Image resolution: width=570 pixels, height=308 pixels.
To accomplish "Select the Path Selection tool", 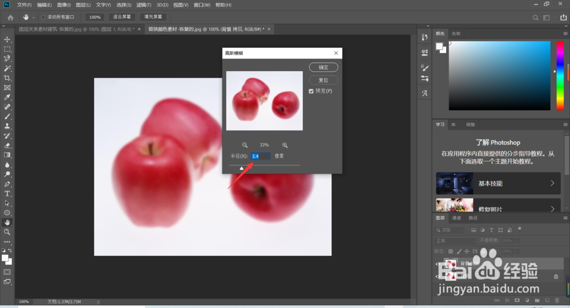I will point(7,203).
